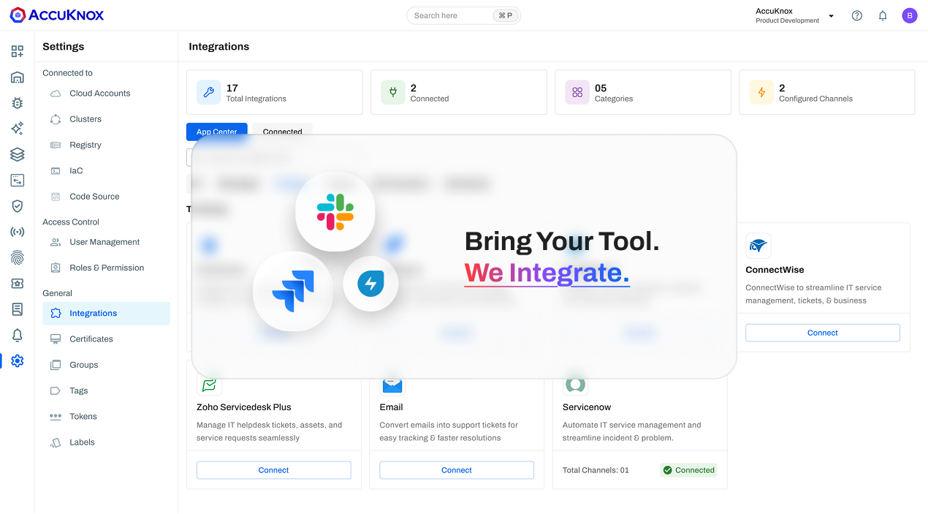
Task: Click the "17 Total Integrations" card
Action: tap(275, 92)
